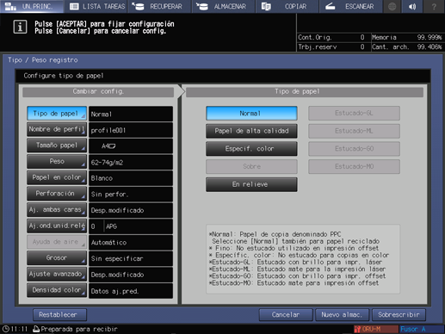
Task: Open the Densidad color setting
Action: pyautogui.click(x=57, y=290)
